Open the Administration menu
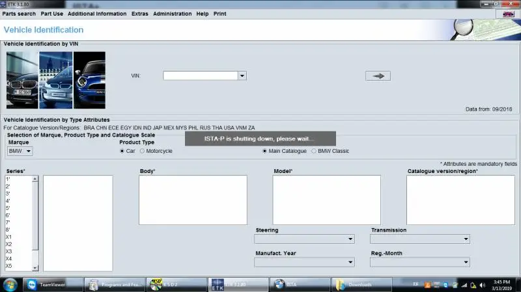Image resolution: width=521 pixels, height=292 pixels. [172, 14]
